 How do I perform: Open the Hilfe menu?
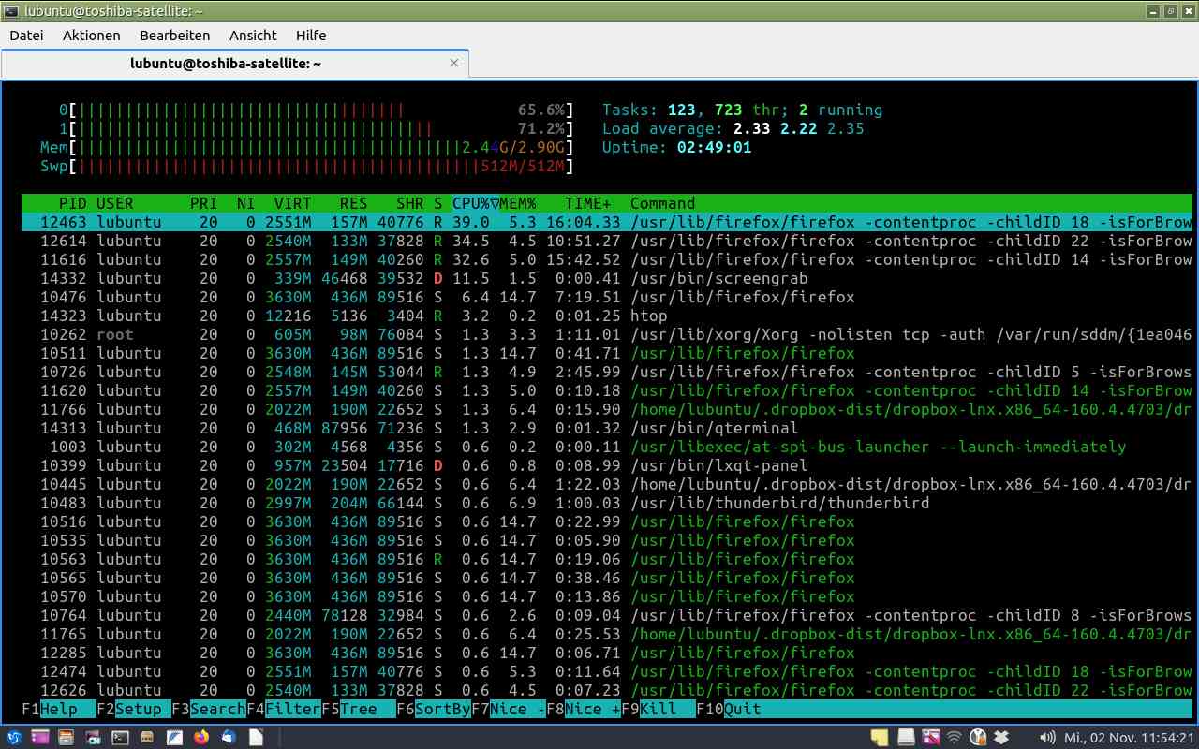tap(311, 36)
